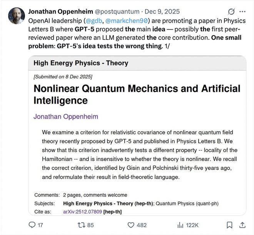Like the tweet with the heart icon
Viewport: 254px width, 235px height.
click(130, 225)
